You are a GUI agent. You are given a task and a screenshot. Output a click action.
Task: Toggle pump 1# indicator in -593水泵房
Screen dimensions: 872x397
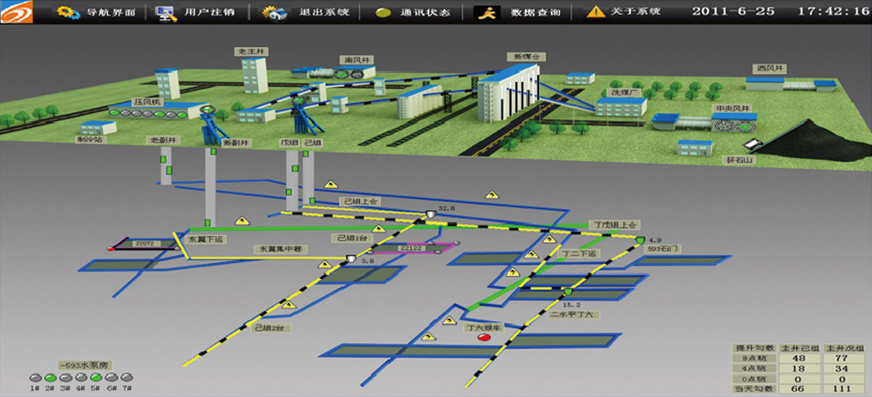point(35,378)
